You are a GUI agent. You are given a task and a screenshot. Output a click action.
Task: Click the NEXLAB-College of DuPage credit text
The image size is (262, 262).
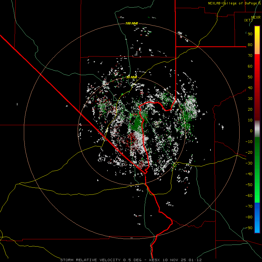click(x=234, y=3)
